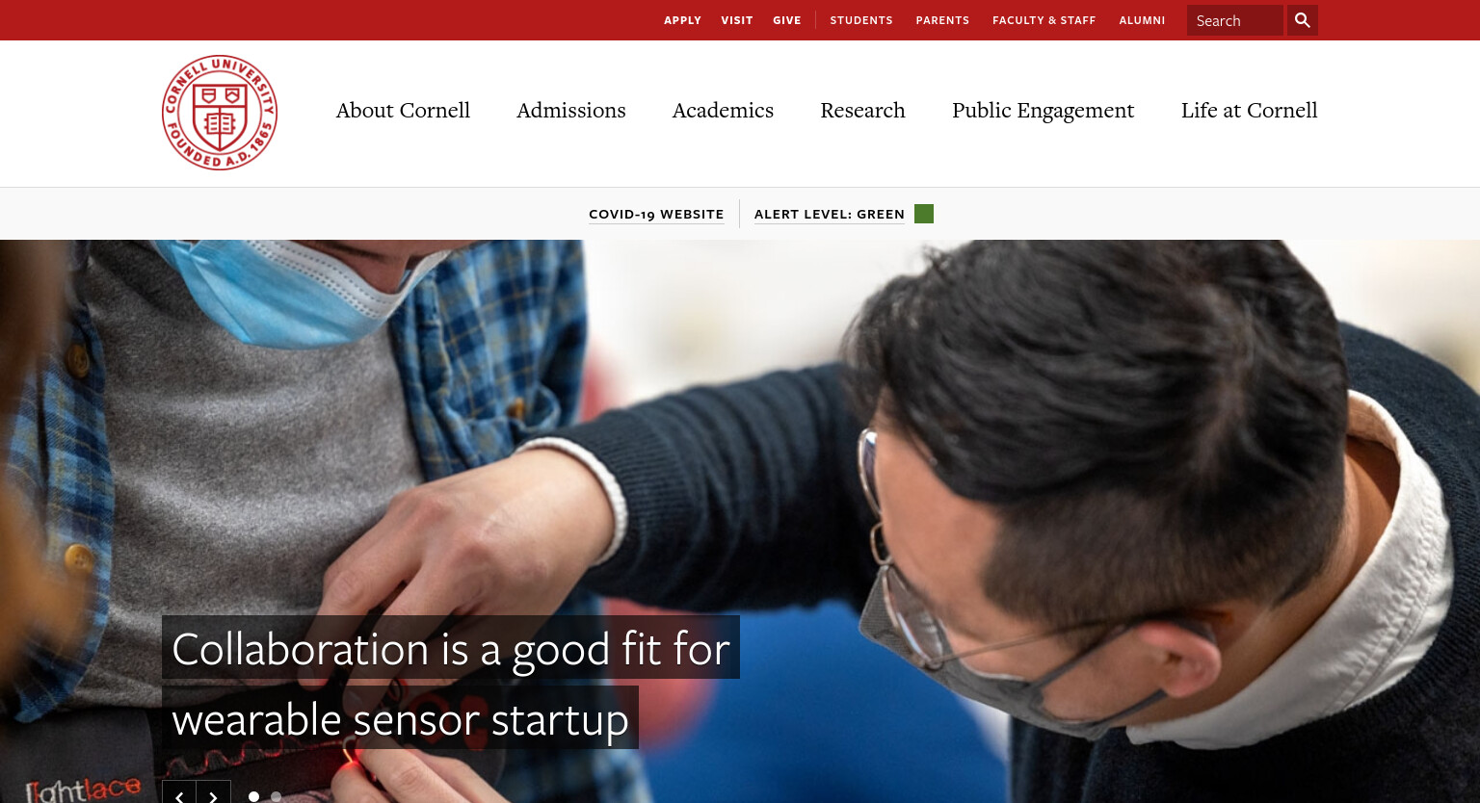Select the first carousel dot indicator
Screen dimensions: 1480x803
(x=253, y=796)
